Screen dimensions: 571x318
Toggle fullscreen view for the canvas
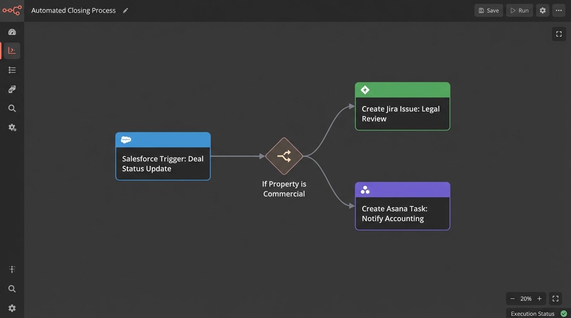pyautogui.click(x=559, y=34)
